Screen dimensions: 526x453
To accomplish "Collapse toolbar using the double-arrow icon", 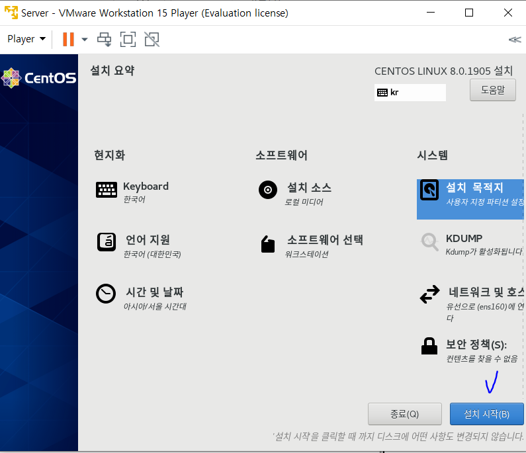I will (x=515, y=40).
